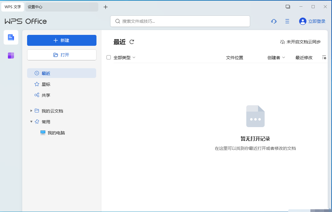Viewport: 332px width, 212px height.
Task: Check the select-all checkbox above the file list
Action: click(109, 57)
